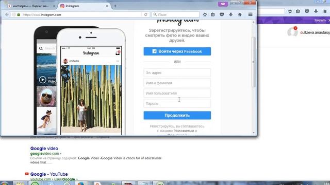Open the Условиями terms link
Image resolution: width=330 pixels, height=185 pixels.
pos(184,131)
